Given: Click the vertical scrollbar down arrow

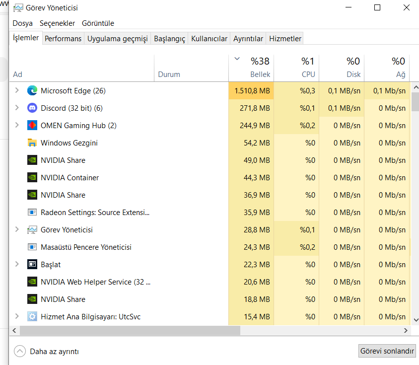Looking at the screenshot, I should click(416, 320).
